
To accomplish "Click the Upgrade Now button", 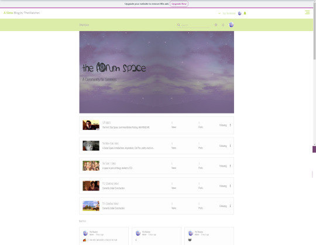I will (x=179, y=4).
